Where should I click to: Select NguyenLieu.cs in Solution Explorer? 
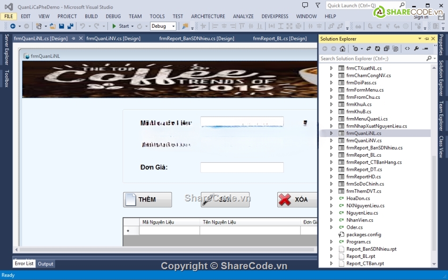(x=362, y=213)
